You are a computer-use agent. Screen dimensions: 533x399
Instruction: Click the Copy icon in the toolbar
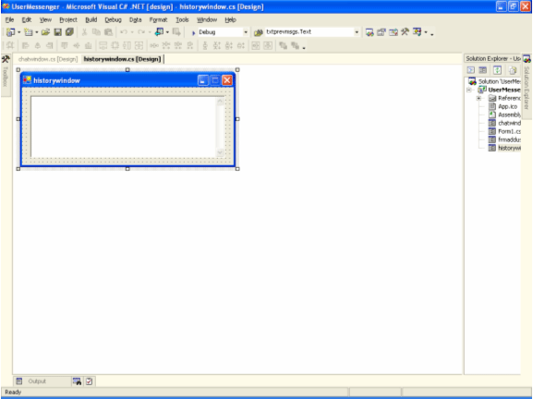click(96, 32)
